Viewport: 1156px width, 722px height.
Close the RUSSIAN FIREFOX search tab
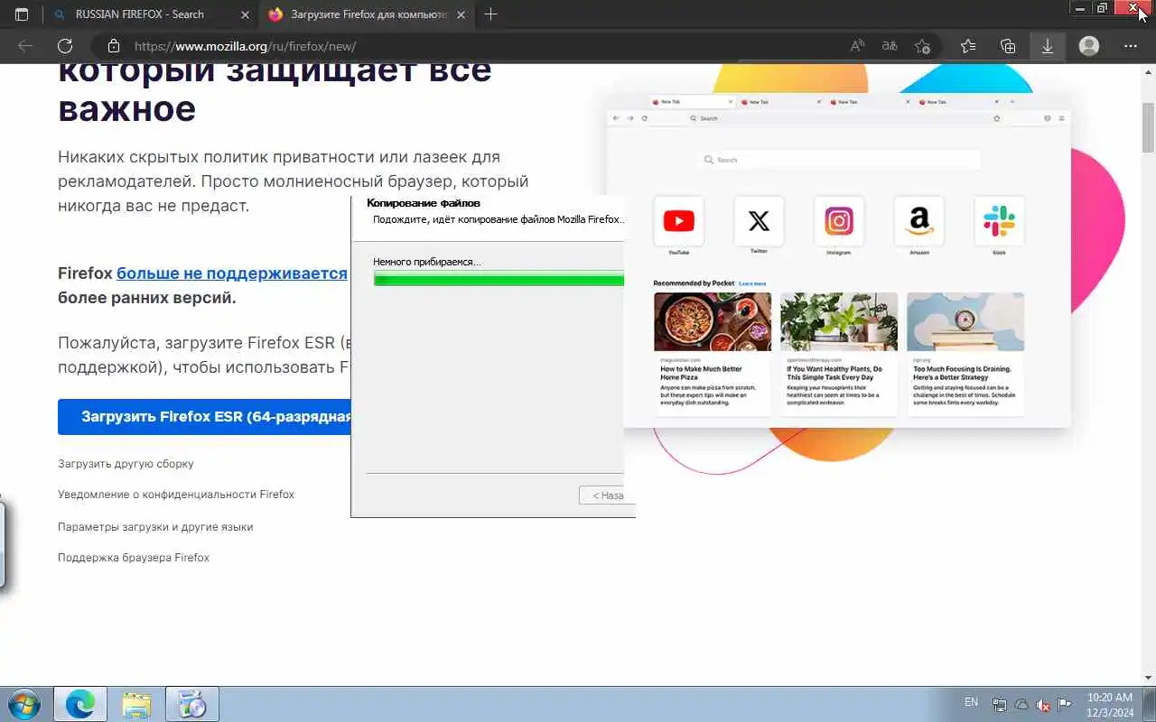point(246,14)
